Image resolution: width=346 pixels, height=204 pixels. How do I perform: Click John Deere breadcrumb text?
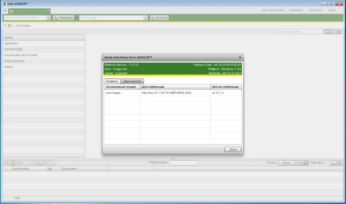(23, 26)
